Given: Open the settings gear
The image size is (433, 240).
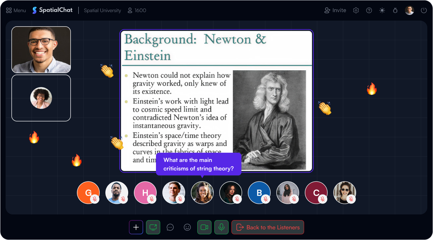Looking at the screenshot, I should tap(356, 10).
